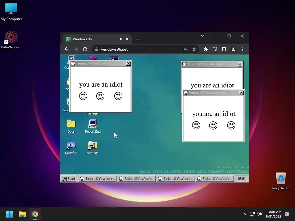This screenshot has height=221, width=295.
Task: Select the second Trojan.JS.YouAreAn taskbar item
Action: click(x=137, y=178)
